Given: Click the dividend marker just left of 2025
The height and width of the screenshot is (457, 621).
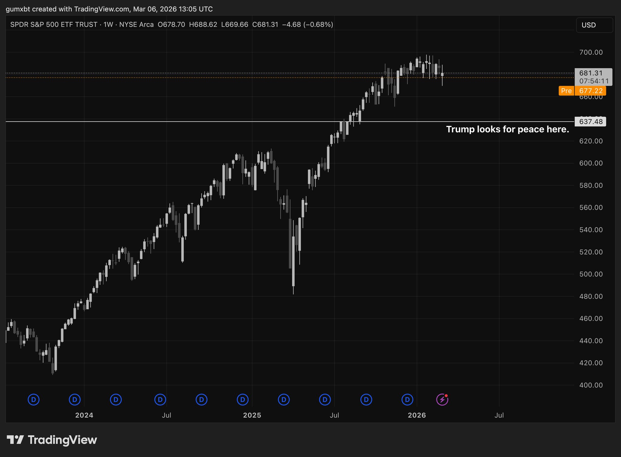Looking at the screenshot, I should point(243,399).
